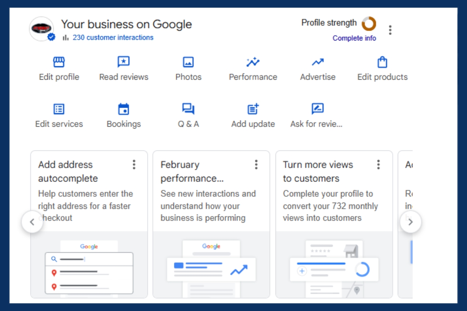467x311 pixels.
Task: Click the Complete info link
Action: click(x=354, y=38)
